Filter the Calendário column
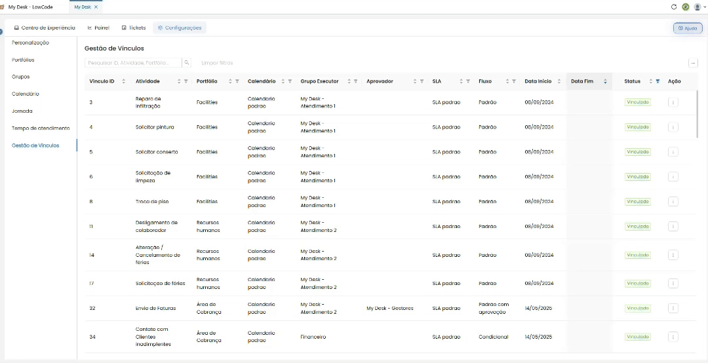Viewport: 708px width, 363px height. (290, 81)
